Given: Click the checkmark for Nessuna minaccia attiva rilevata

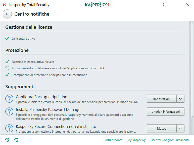Looking at the screenshot, I should click(7, 62).
